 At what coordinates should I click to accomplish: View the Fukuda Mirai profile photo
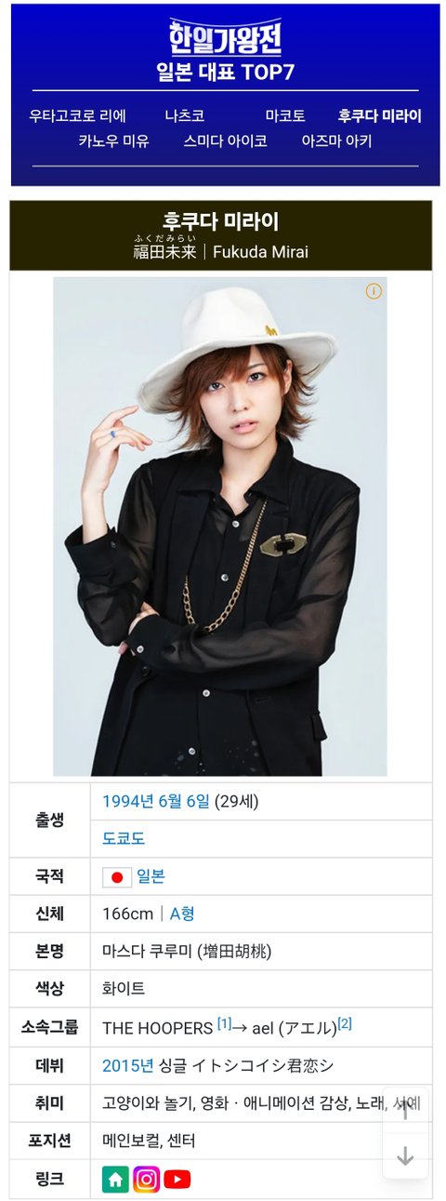(220, 527)
